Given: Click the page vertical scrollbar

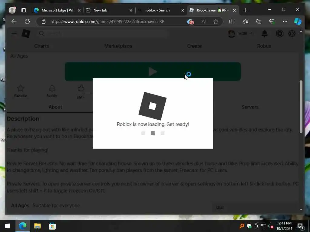Looking at the screenshot, I should (301, 107).
